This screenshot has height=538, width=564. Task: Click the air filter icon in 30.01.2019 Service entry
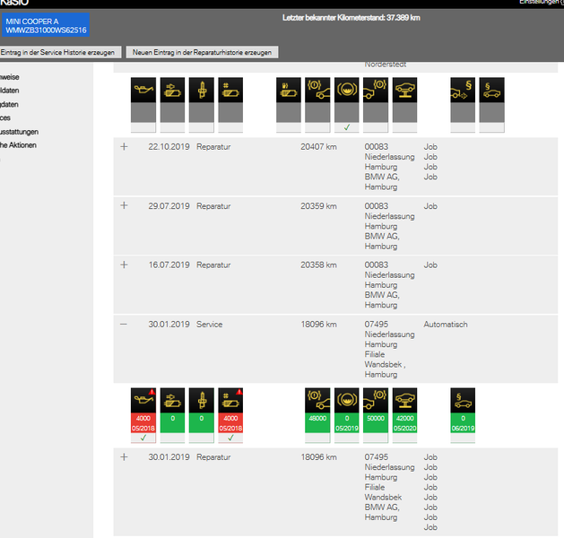[x=172, y=400]
